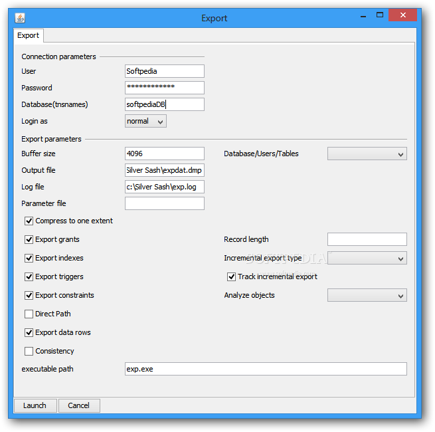
Task: Uncheck Track incremental export
Action: coord(231,276)
